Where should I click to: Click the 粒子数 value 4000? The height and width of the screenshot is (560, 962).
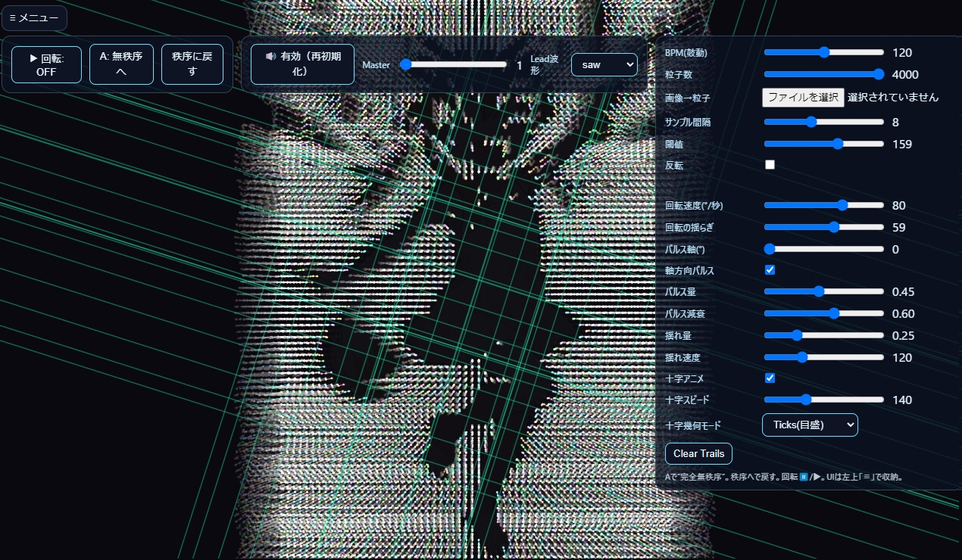pyautogui.click(x=905, y=75)
